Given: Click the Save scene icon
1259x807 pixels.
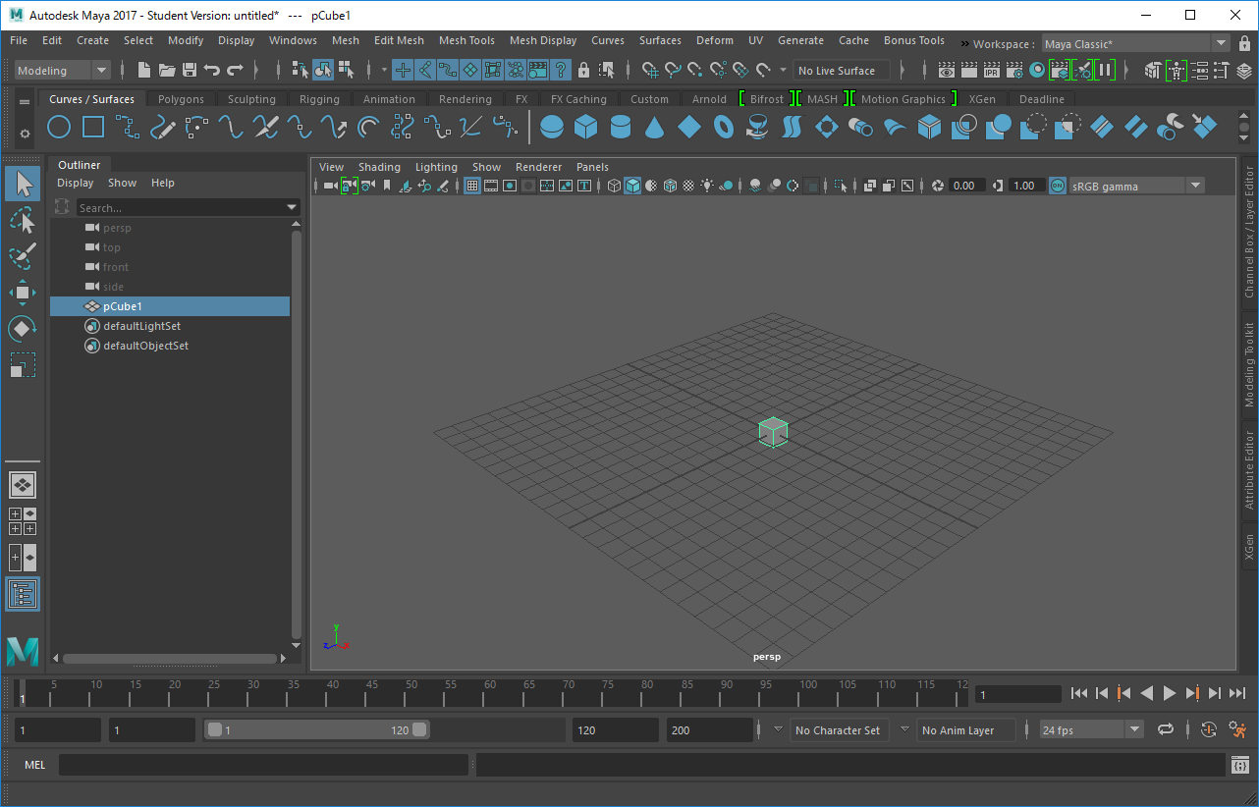Looking at the screenshot, I should coord(190,70).
